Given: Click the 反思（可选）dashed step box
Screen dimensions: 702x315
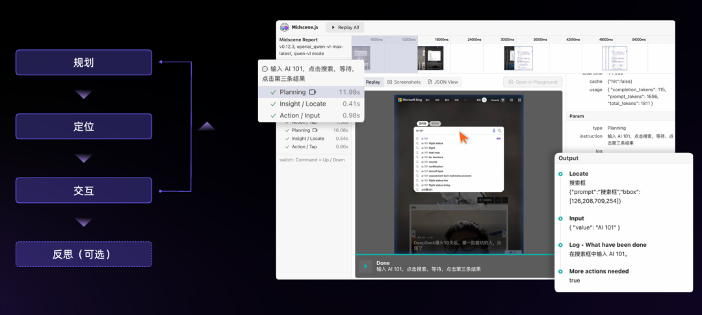Looking at the screenshot, I should click(x=84, y=254).
